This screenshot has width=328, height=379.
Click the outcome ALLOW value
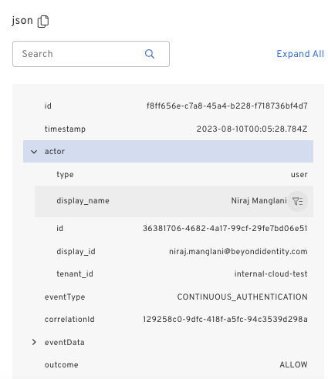point(293,364)
